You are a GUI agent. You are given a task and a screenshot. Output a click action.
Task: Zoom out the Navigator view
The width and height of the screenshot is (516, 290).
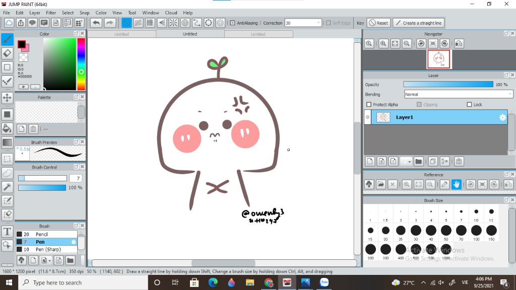tap(407, 43)
